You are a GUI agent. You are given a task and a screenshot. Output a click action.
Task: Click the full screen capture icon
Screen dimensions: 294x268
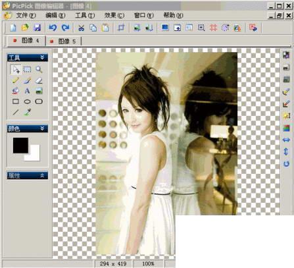click(x=165, y=28)
